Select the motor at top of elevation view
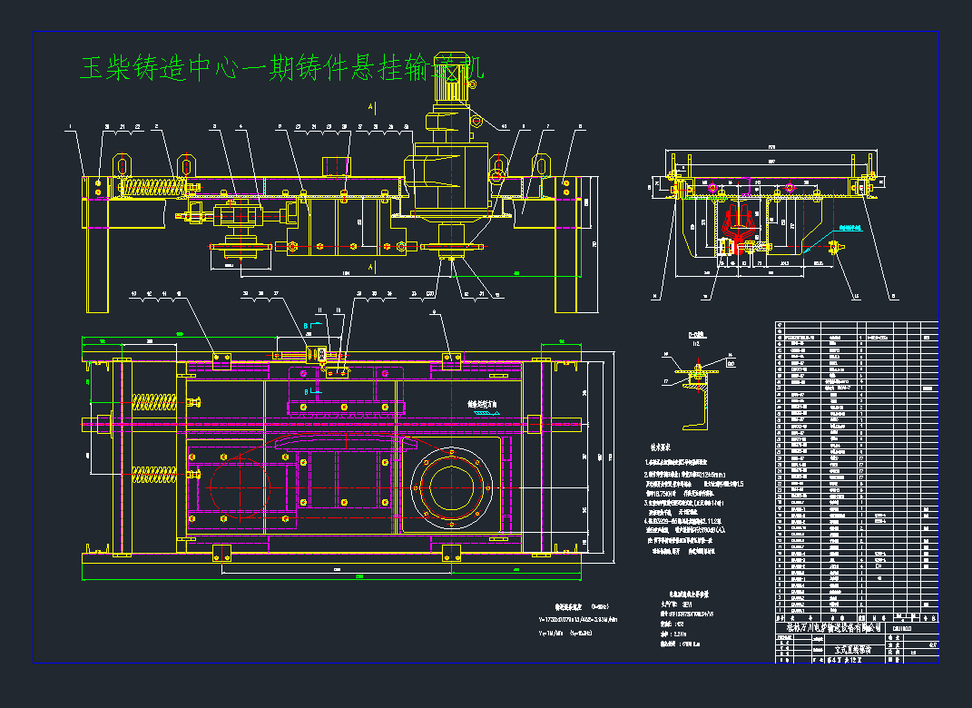 (451, 84)
